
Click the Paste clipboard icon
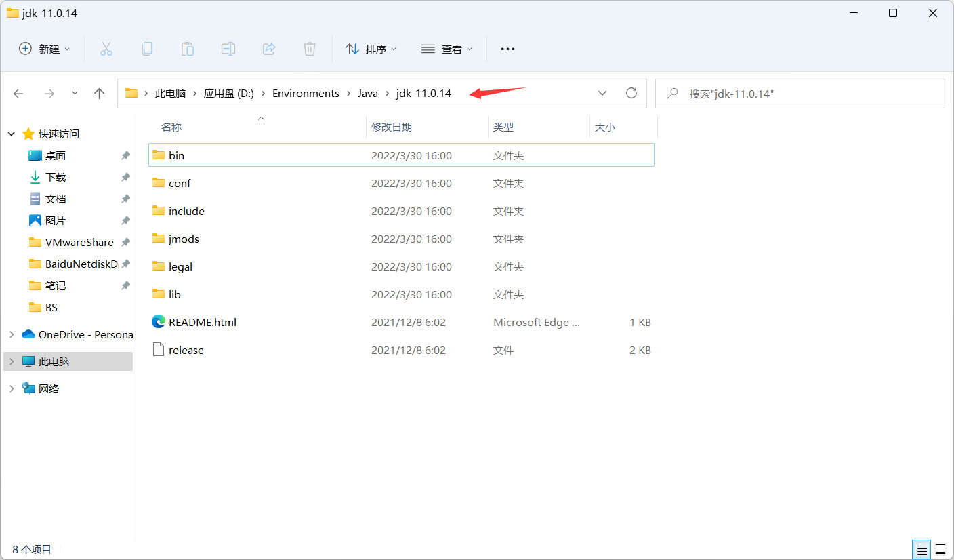click(187, 49)
